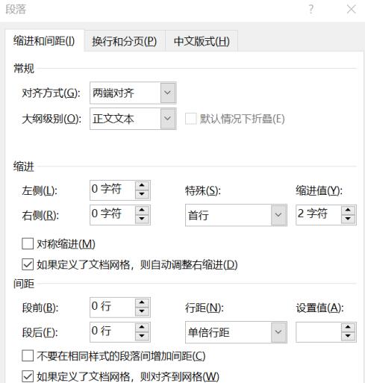This screenshot has height=383, width=365.
Task: Increase 段后 spacing with up arrow
Action: 142,328
